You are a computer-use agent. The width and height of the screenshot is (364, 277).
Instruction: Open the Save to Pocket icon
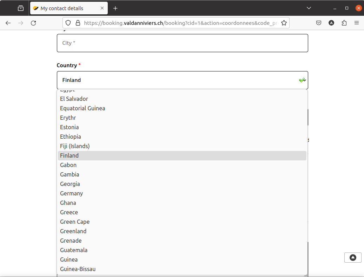pos(319,23)
